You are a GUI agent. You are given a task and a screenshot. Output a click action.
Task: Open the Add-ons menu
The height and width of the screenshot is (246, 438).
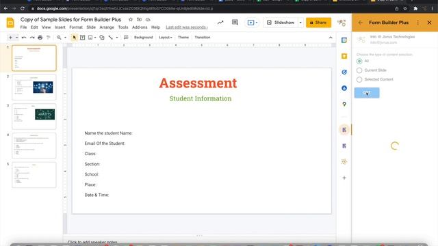140,27
